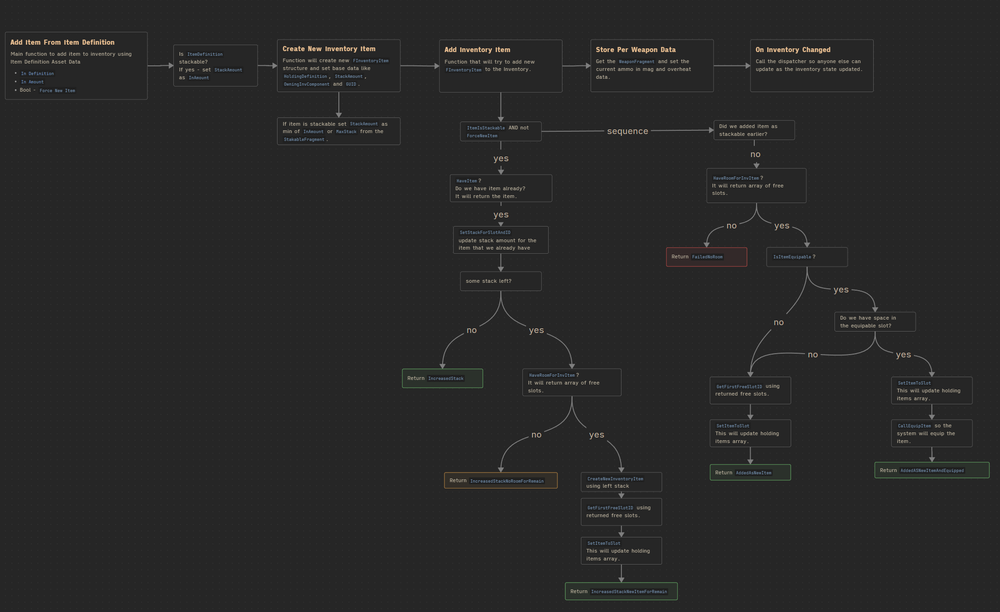Viewport: 1000px width, 612px height.
Task: Click the SetStackForSlotAndID node
Action: click(501, 240)
